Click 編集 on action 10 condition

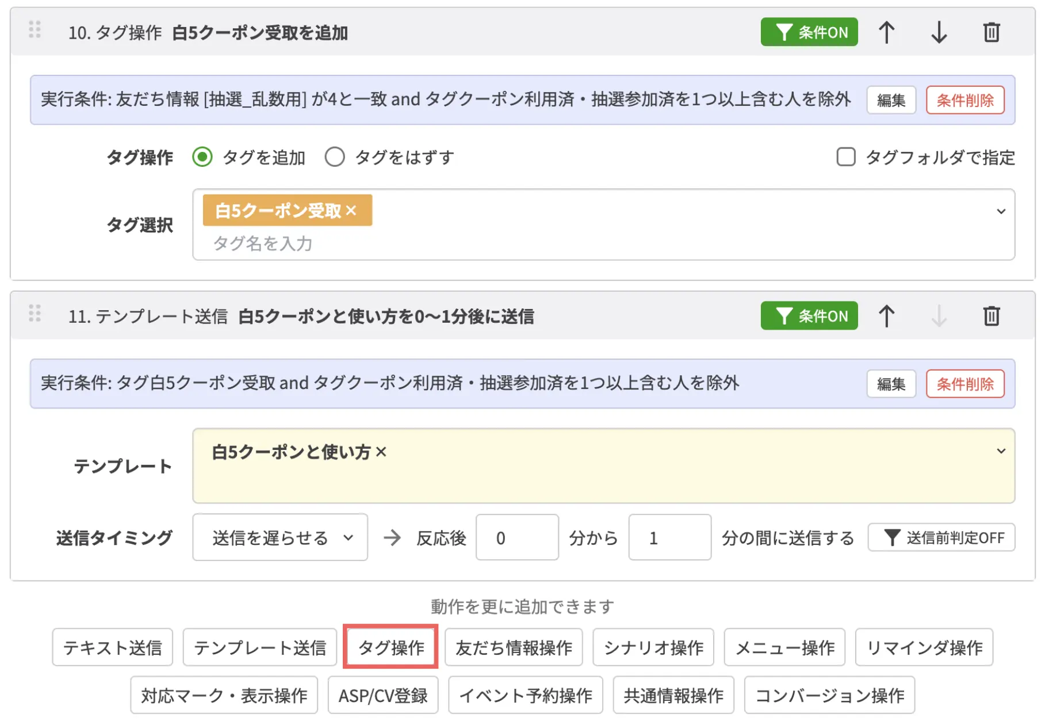coord(891,100)
